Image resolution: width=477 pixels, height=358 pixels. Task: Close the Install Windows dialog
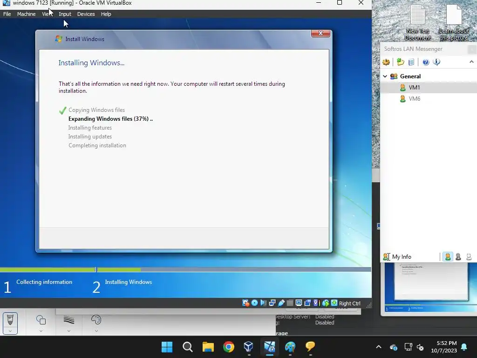pyautogui.click(x=320, y=33)
